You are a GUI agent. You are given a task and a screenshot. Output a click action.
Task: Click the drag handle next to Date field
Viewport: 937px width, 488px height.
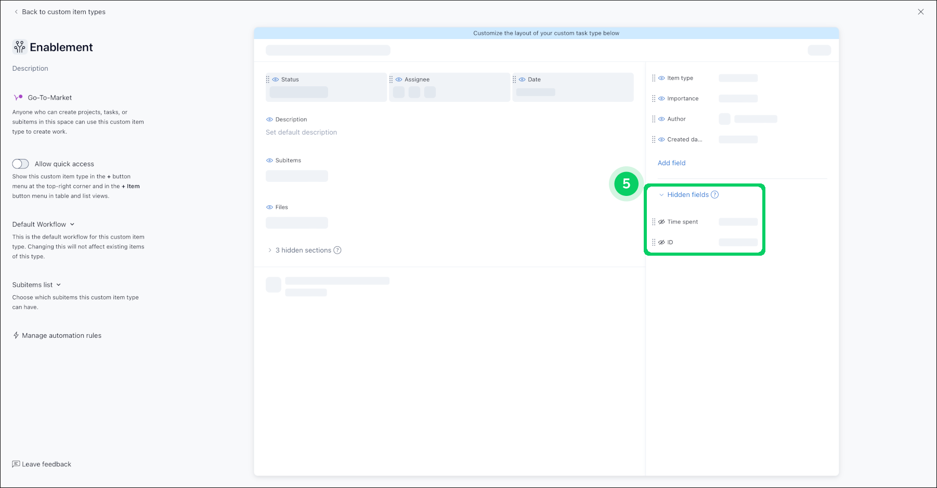(x=514, y=80)
